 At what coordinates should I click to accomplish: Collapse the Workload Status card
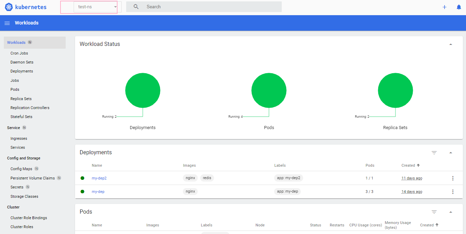(450, 44)
